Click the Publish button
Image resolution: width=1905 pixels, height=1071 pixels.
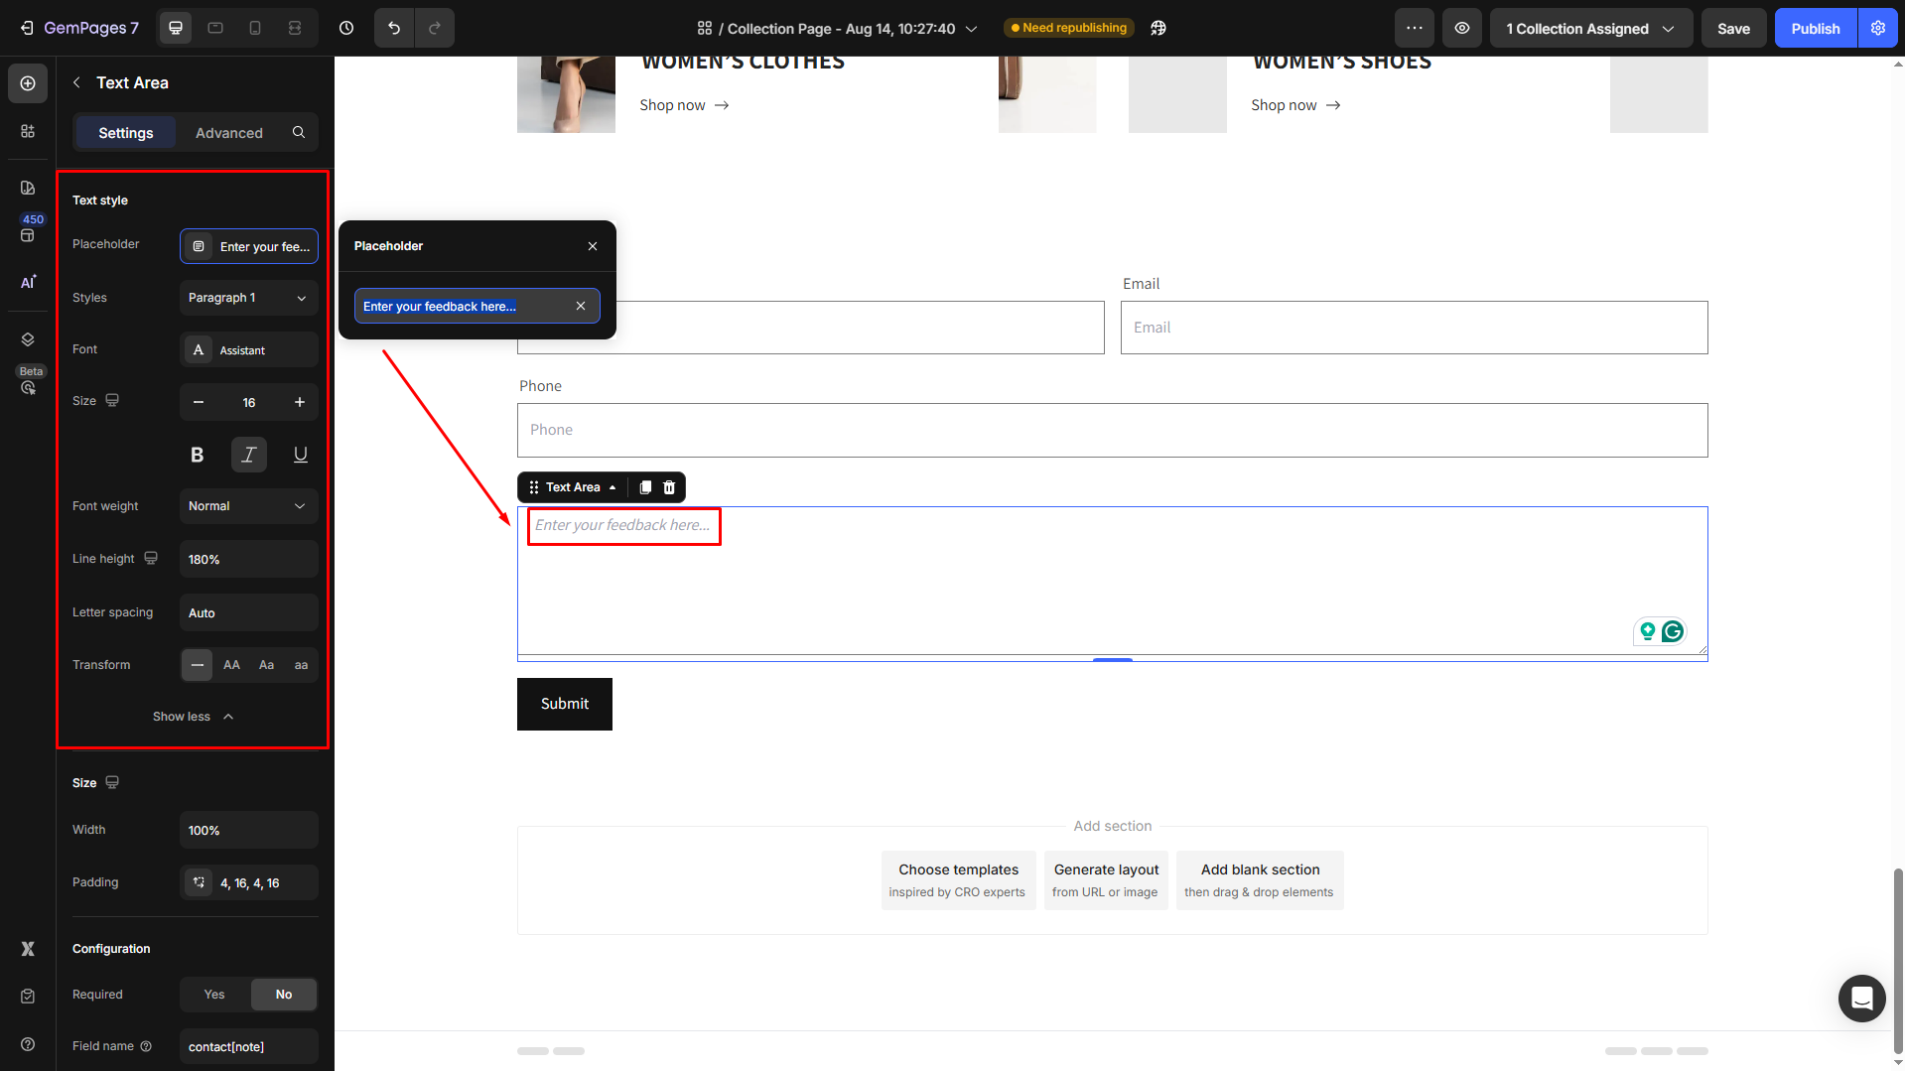1815,28
